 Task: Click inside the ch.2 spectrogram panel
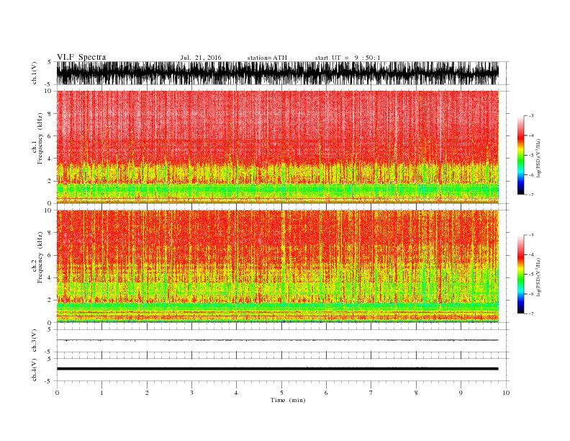[x=277, y=267]
